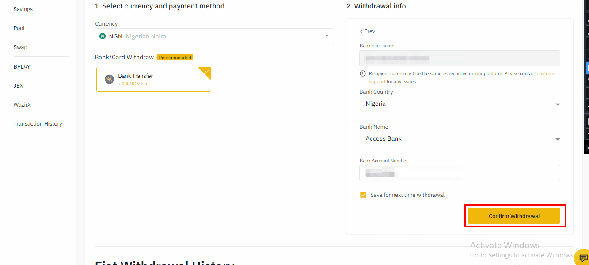Open the yellow chat support bubble
The width and height of the screenshot is (589, 265).
[x=583, y=258]
